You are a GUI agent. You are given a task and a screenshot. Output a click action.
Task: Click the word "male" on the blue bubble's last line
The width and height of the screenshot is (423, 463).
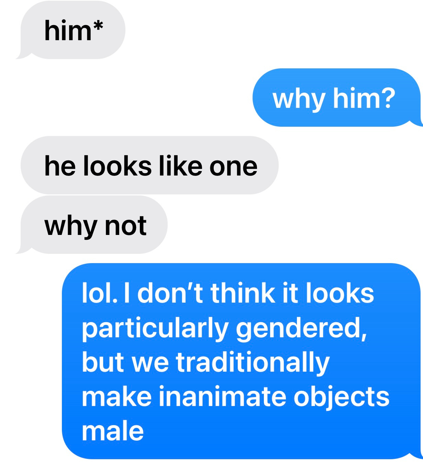tap(113, 431)
